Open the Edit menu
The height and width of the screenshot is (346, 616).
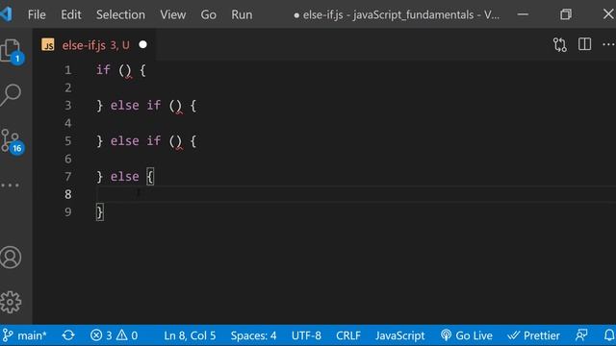71,15
